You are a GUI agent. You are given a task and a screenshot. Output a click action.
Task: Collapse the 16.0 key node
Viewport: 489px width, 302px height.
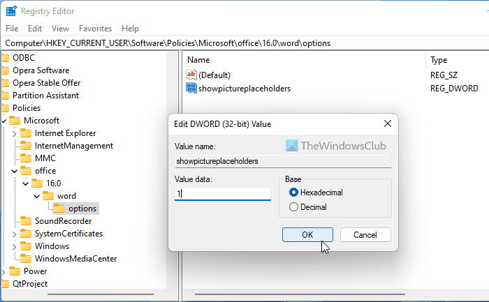click(26, 183)
